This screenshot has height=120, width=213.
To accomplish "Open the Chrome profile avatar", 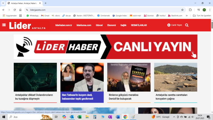I will pos(204,10).
